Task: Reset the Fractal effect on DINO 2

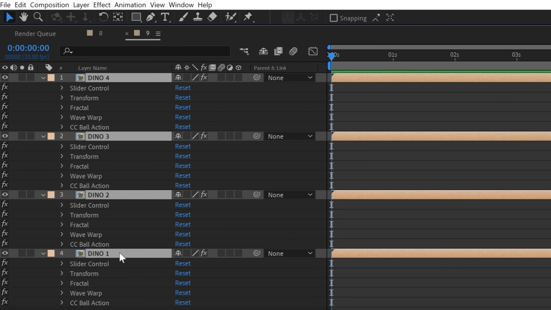Action: (183, 224)
